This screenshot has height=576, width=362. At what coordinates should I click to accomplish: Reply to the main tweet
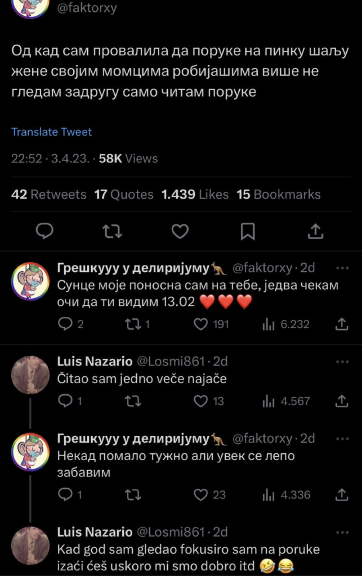[45, 231]
